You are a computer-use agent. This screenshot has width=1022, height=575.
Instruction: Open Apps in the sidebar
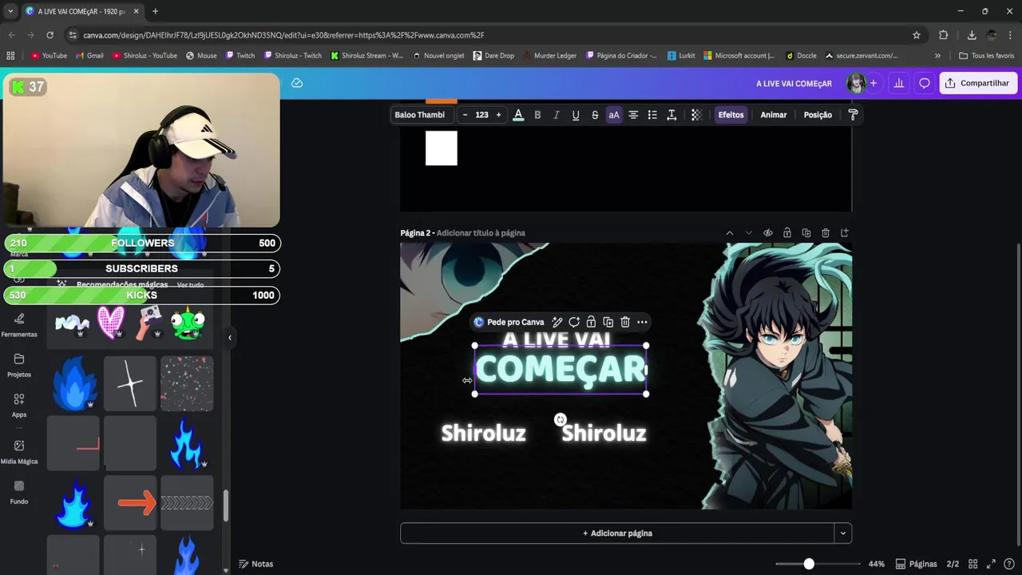click(x=19, y=406)
